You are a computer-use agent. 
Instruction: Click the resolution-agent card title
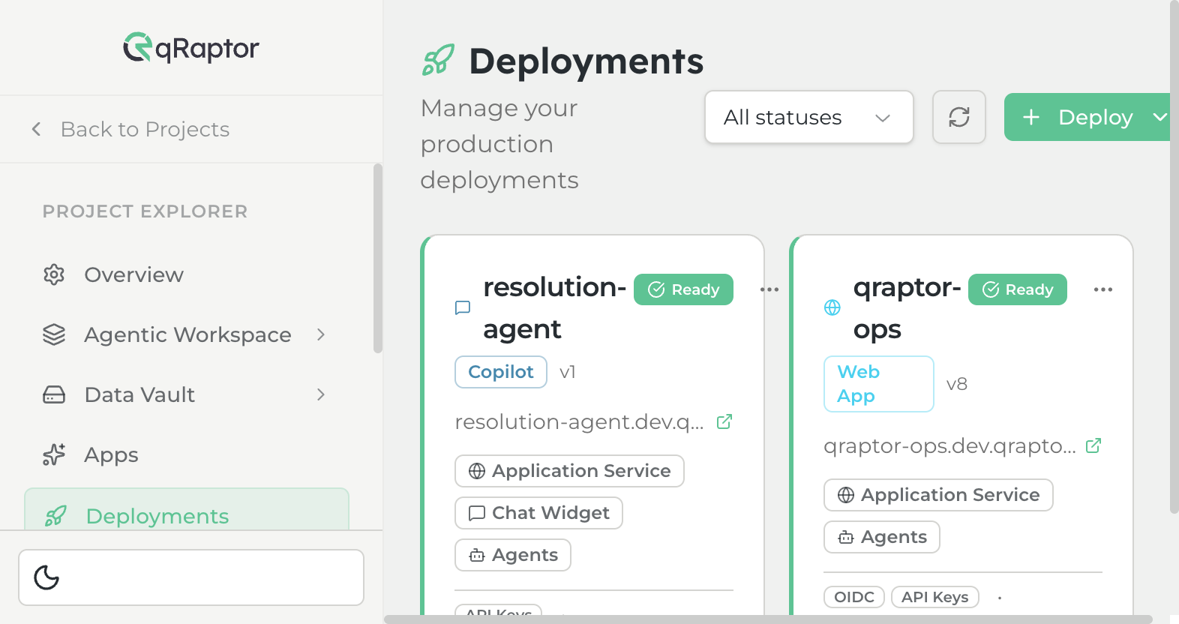[554, 307]
